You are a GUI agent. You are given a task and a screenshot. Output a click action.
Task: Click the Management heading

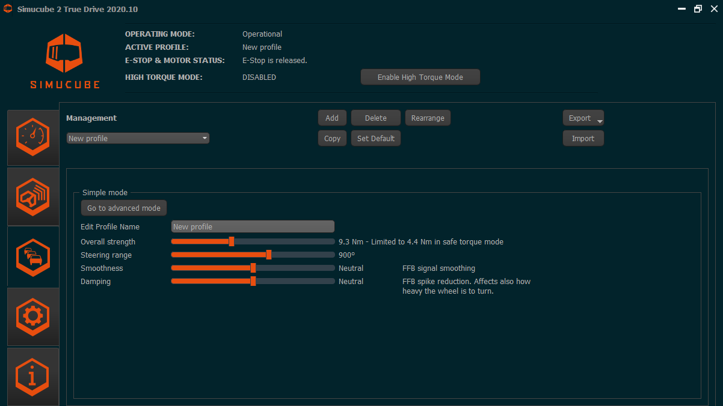click(91, 118)
